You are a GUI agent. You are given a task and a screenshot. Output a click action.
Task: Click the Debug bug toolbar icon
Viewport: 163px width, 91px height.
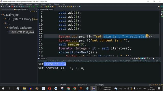30,7
